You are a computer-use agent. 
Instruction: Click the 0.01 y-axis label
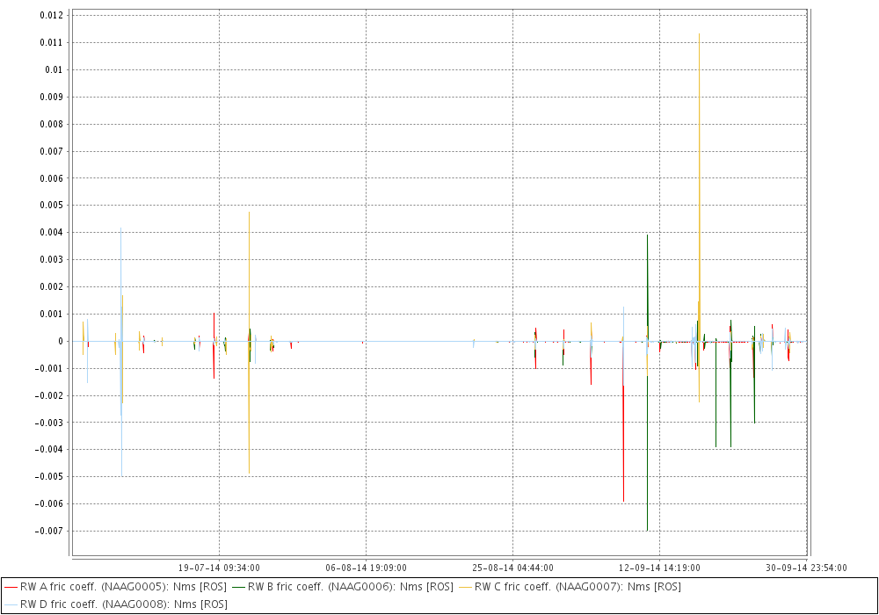point(54,69)
